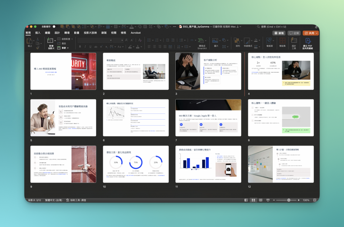Image resolution: width=344 pixels, height=227 pixels.
Task: Click the Reading View icon in status bar
Action: tap(261, 200)
